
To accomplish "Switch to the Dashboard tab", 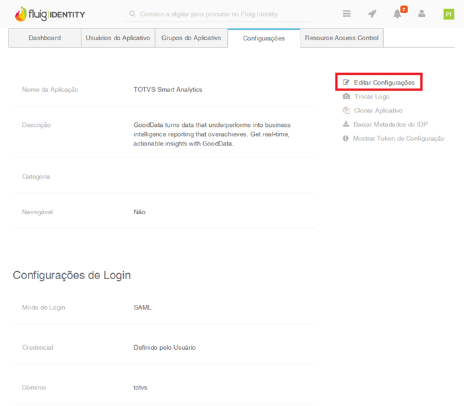I will pyautogui.click(x=45, y=38).
